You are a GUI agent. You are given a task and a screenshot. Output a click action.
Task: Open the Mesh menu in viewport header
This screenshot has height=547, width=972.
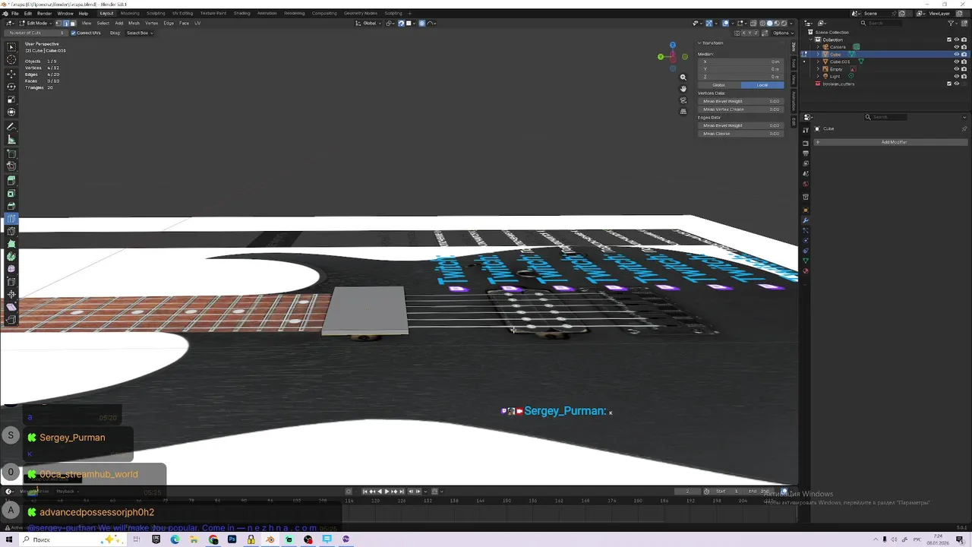pos(134,23)
